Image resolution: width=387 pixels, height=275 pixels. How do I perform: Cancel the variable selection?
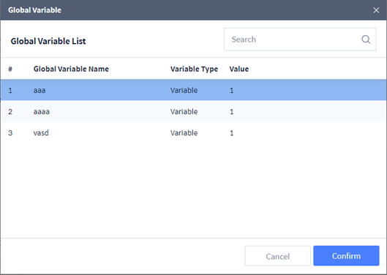tap(277, 256)
